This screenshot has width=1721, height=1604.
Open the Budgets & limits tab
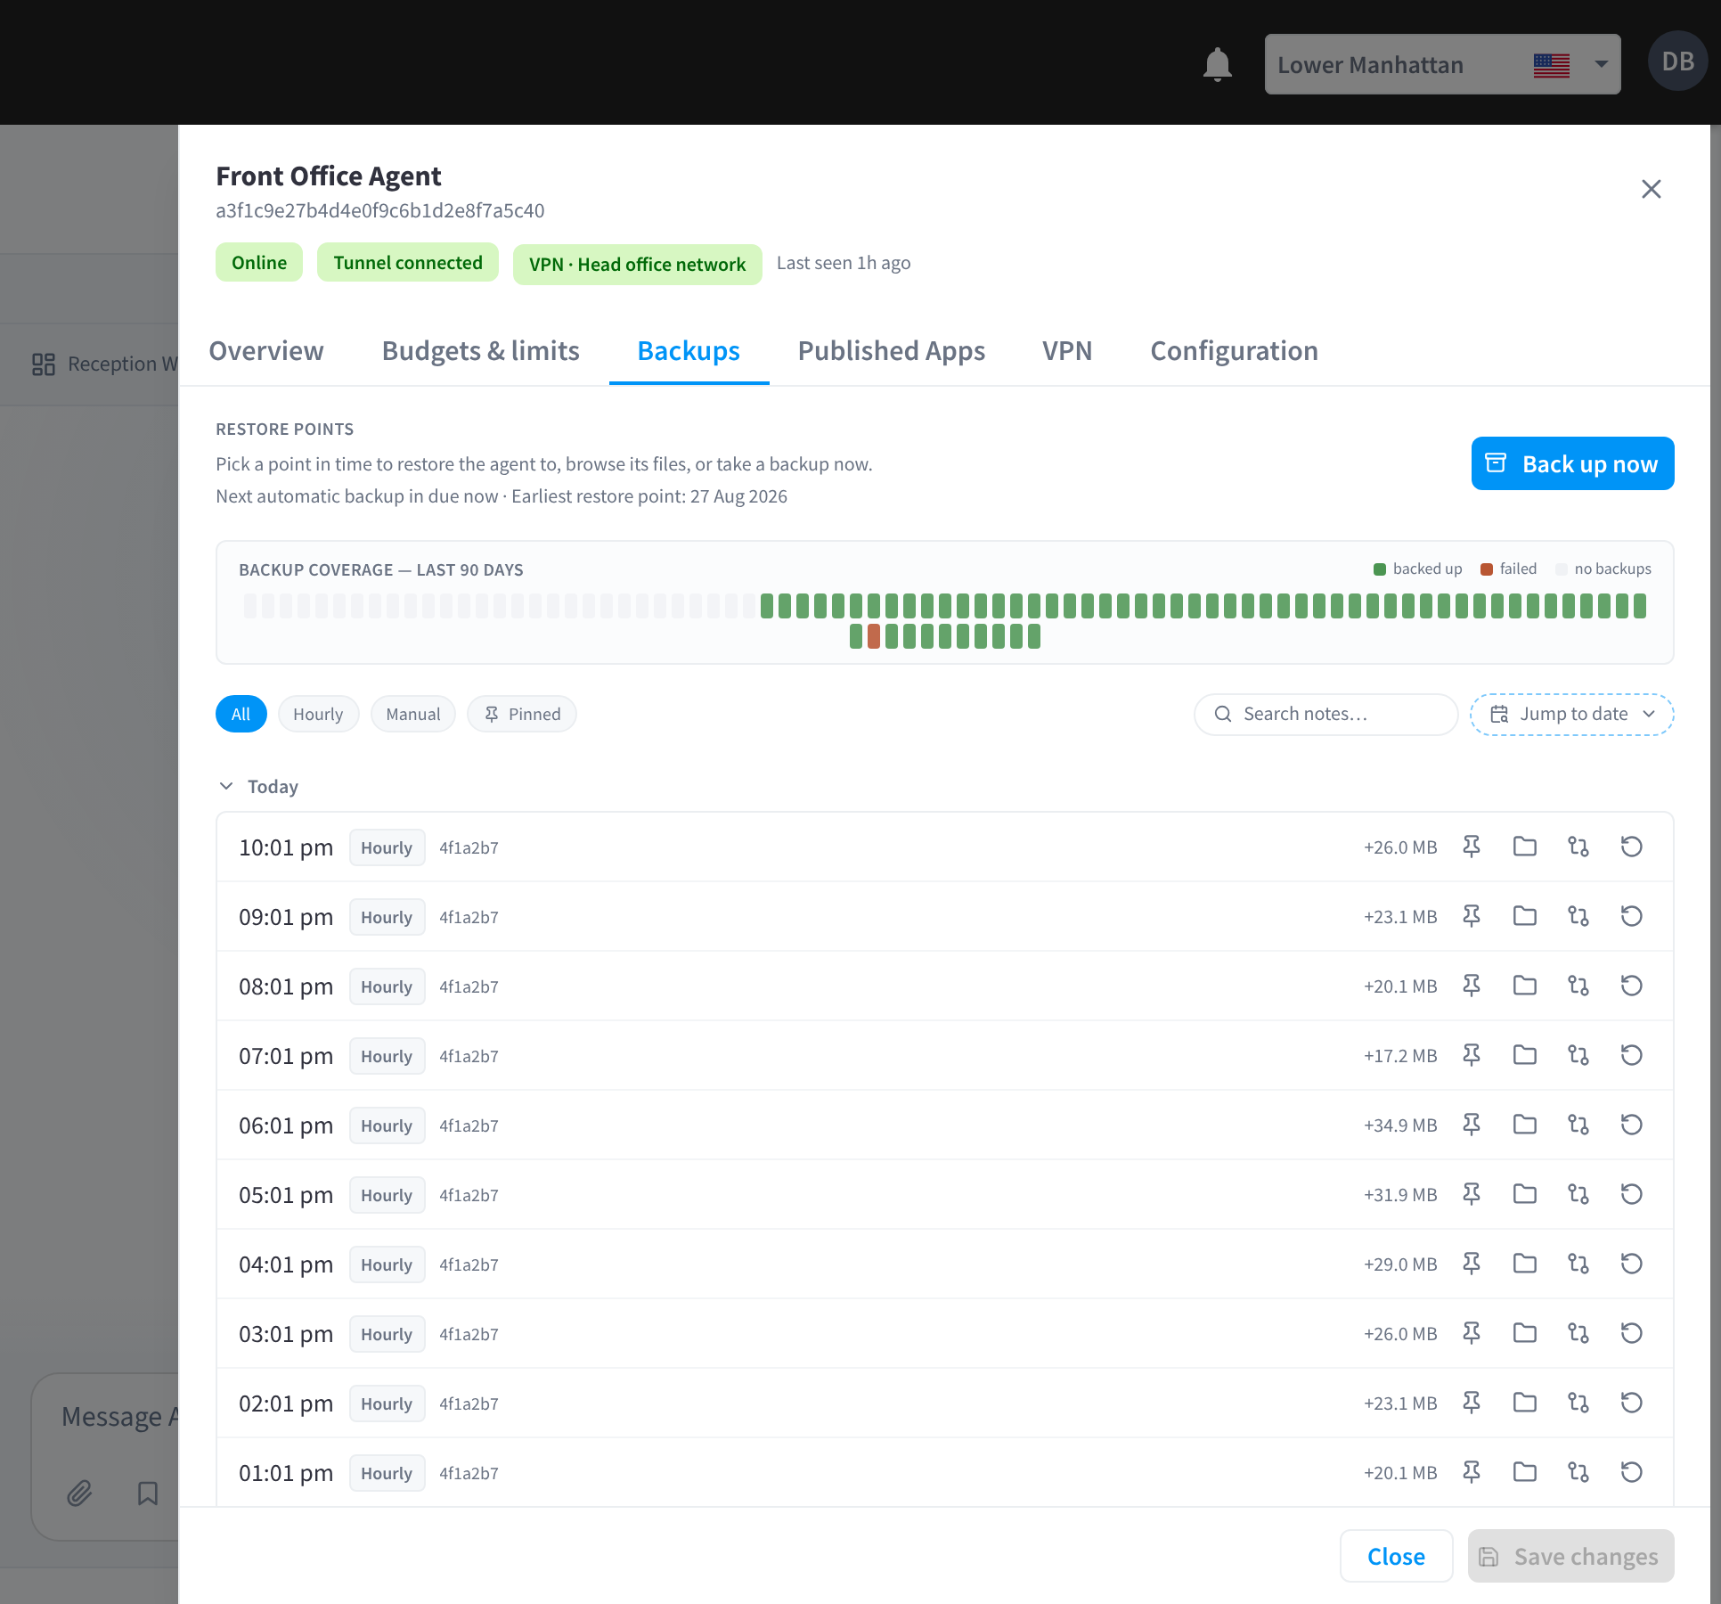pos(480,351)
